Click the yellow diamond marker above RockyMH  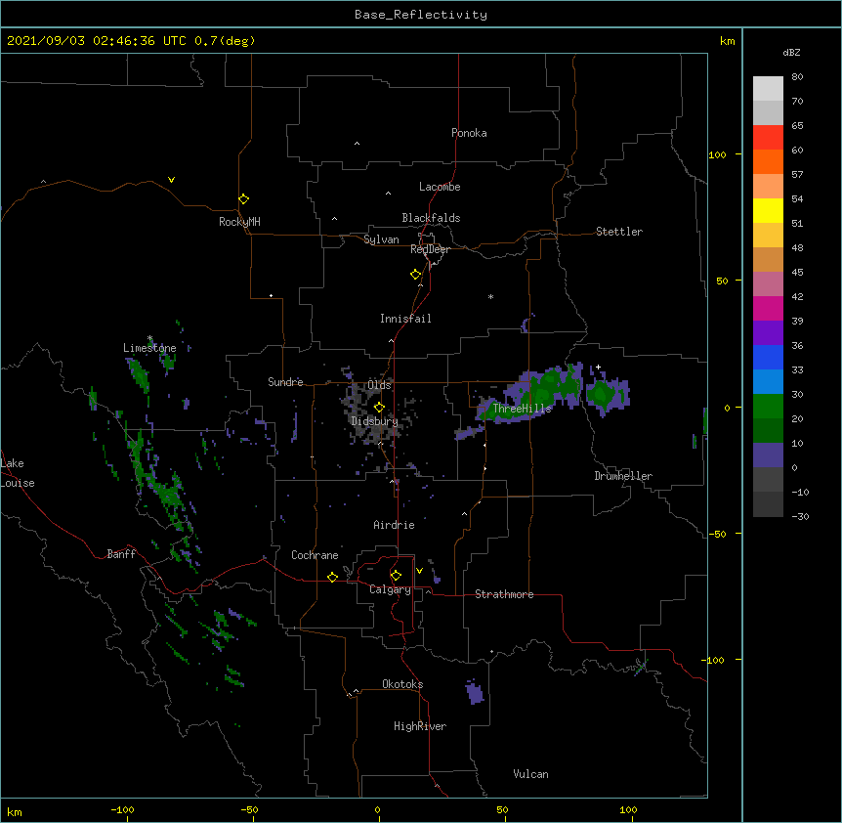(243, 199)
